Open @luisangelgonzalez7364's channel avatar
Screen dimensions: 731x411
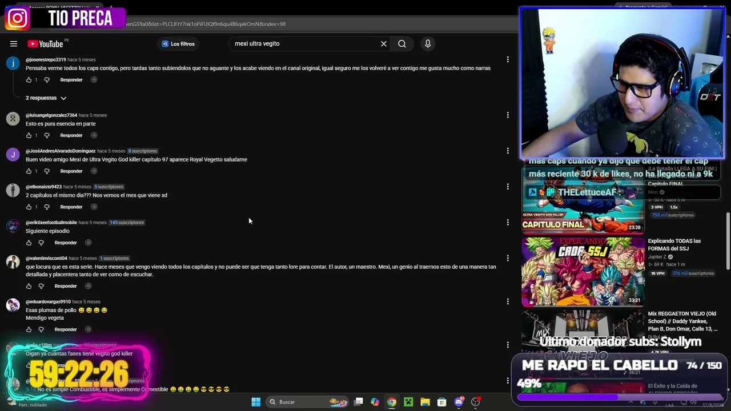point(13,119)
